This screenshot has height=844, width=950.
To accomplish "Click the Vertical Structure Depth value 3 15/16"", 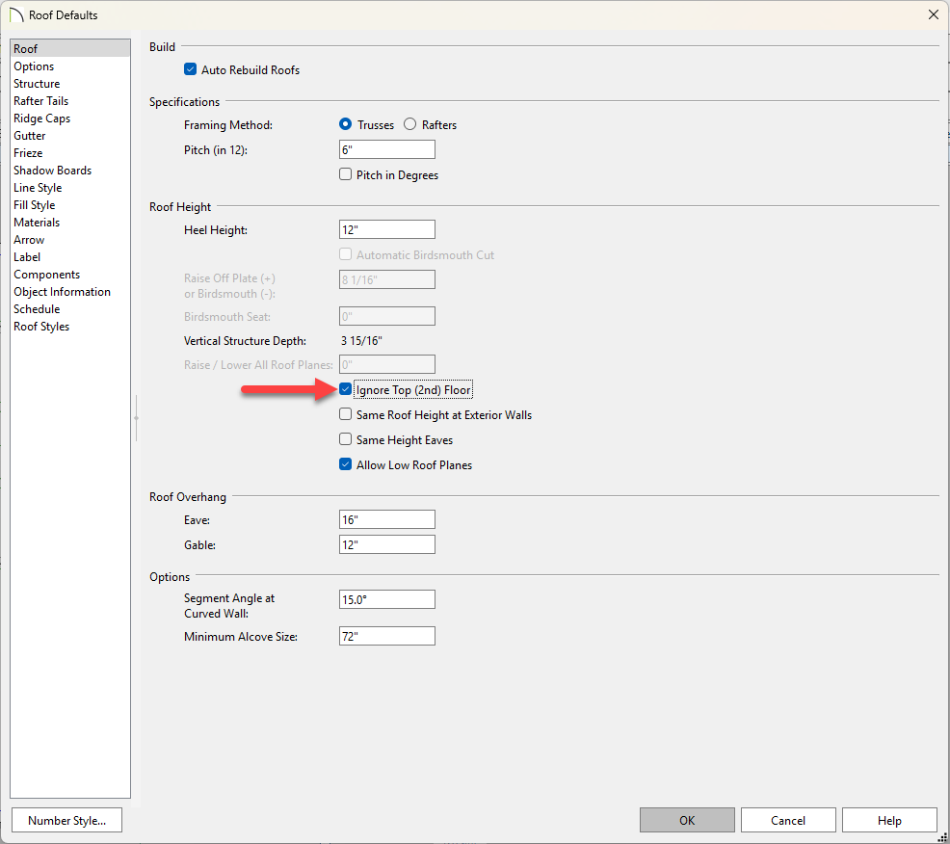I will (361, 340).
